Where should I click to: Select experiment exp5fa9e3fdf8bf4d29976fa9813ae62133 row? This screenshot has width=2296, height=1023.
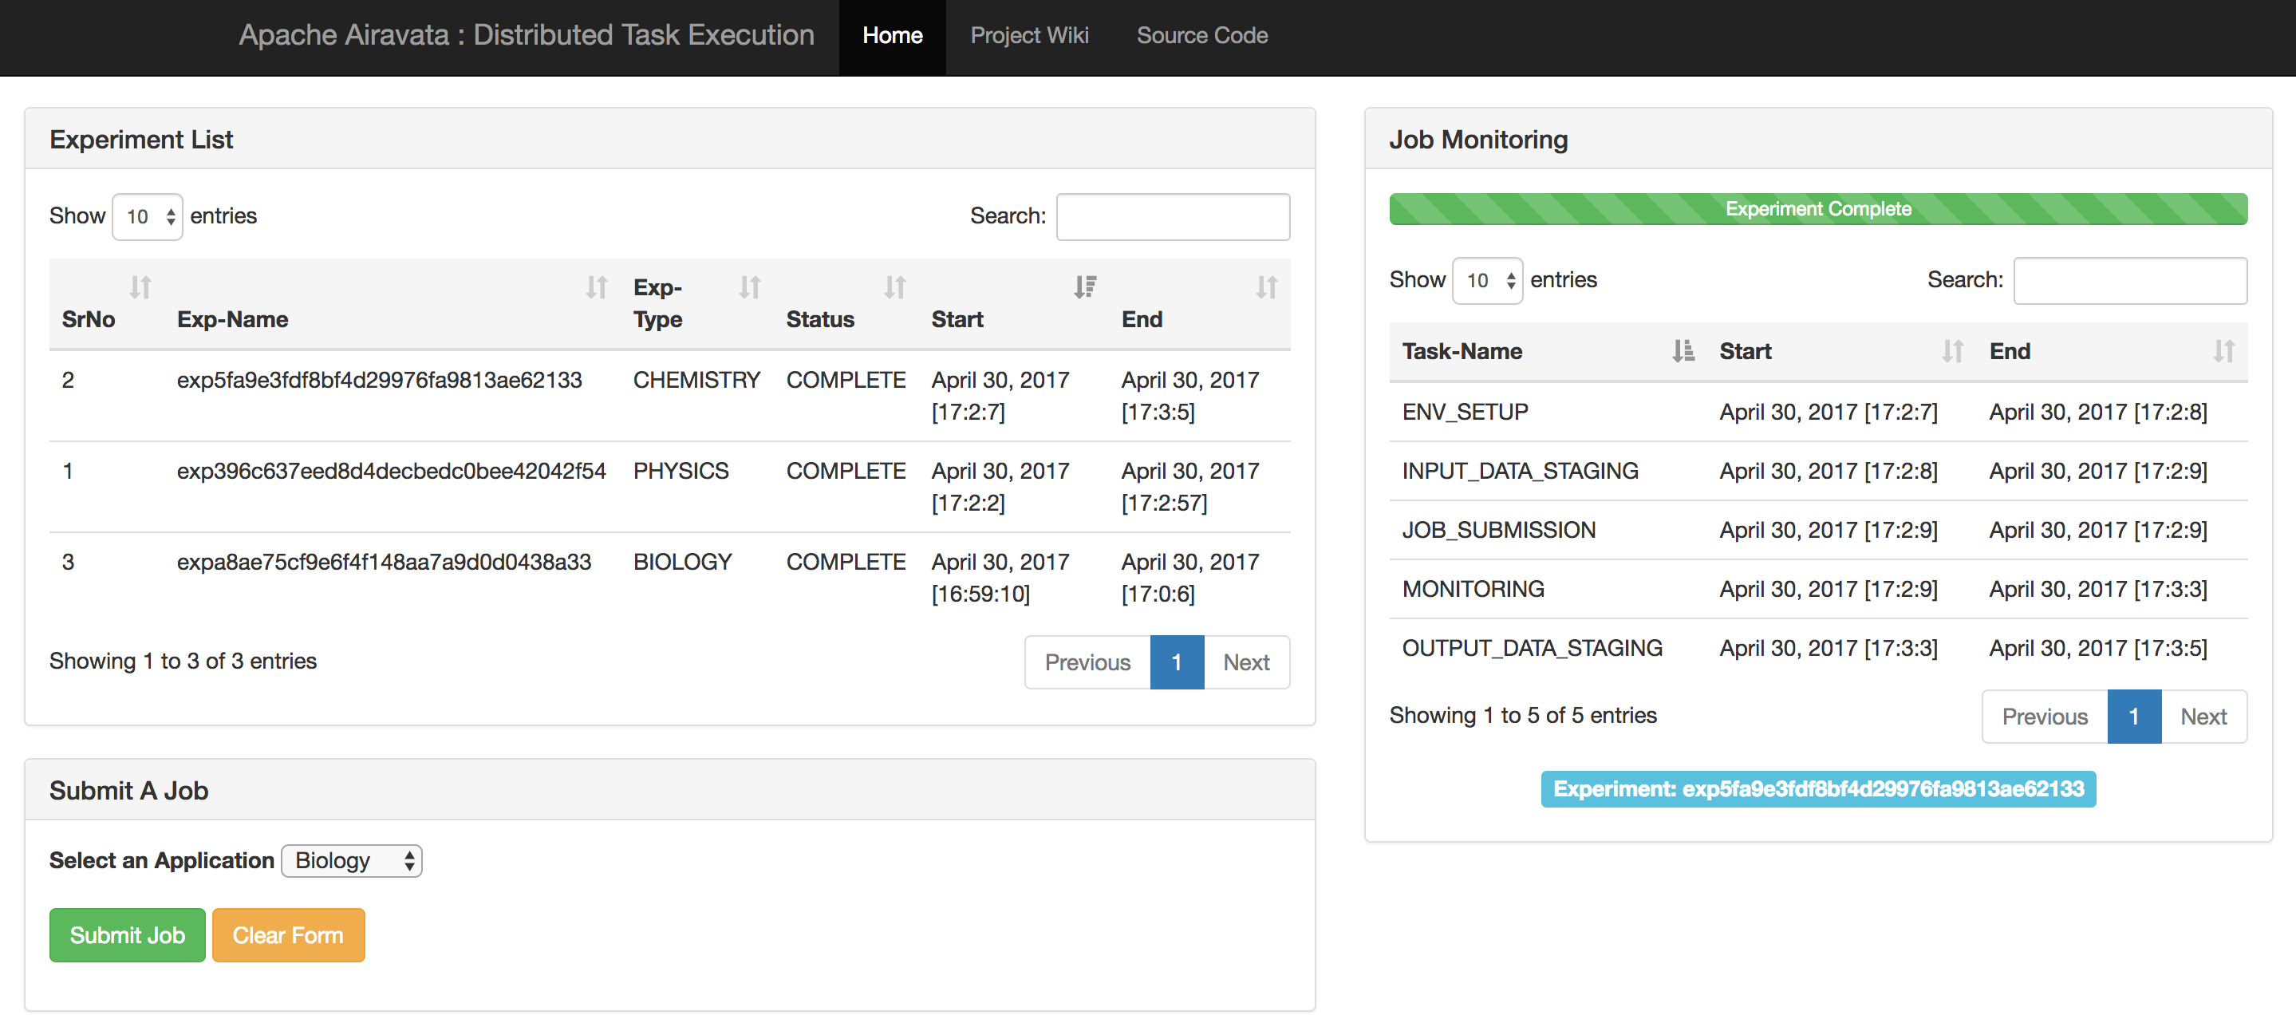669,396
